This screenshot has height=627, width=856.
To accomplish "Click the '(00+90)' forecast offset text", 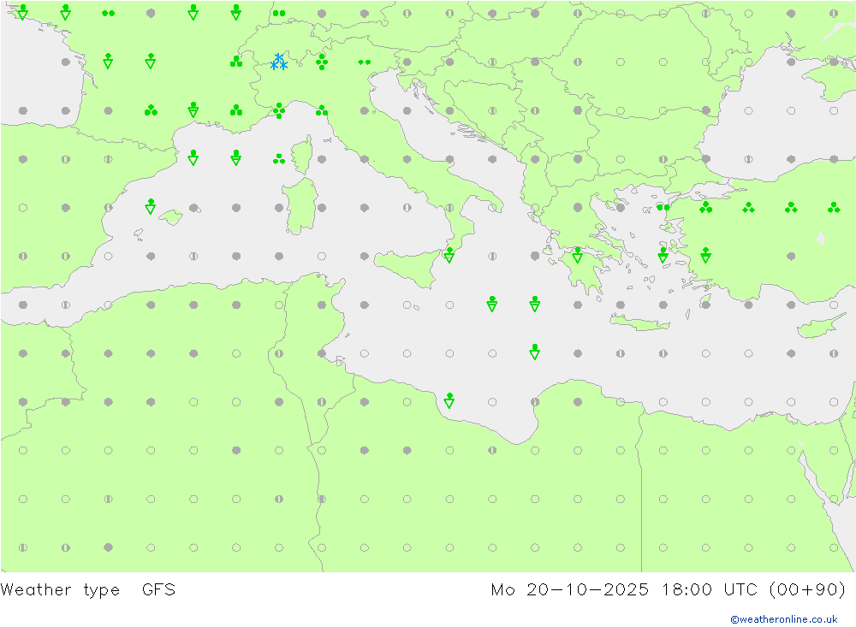I will [807, 590].
